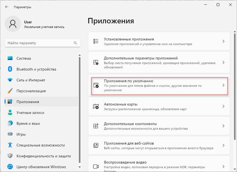Image resolution: width=237 pixels, height=172 pixels.
Task: Click the grid gear icon for Дополнительные параметры
Action: 96,62
